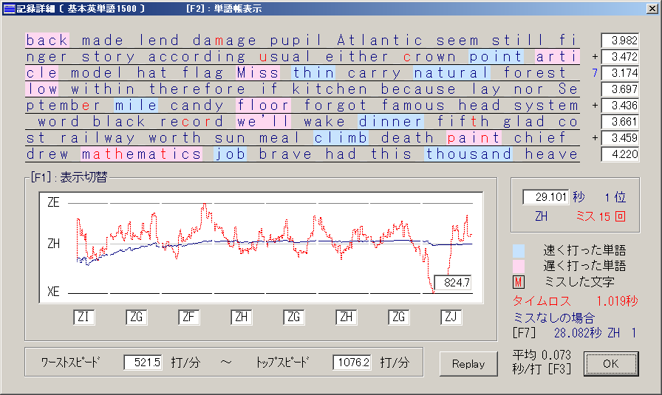The image size is (662, 395).
Task: Click the red M ミスした文字 icon
Action: [519, 282]
